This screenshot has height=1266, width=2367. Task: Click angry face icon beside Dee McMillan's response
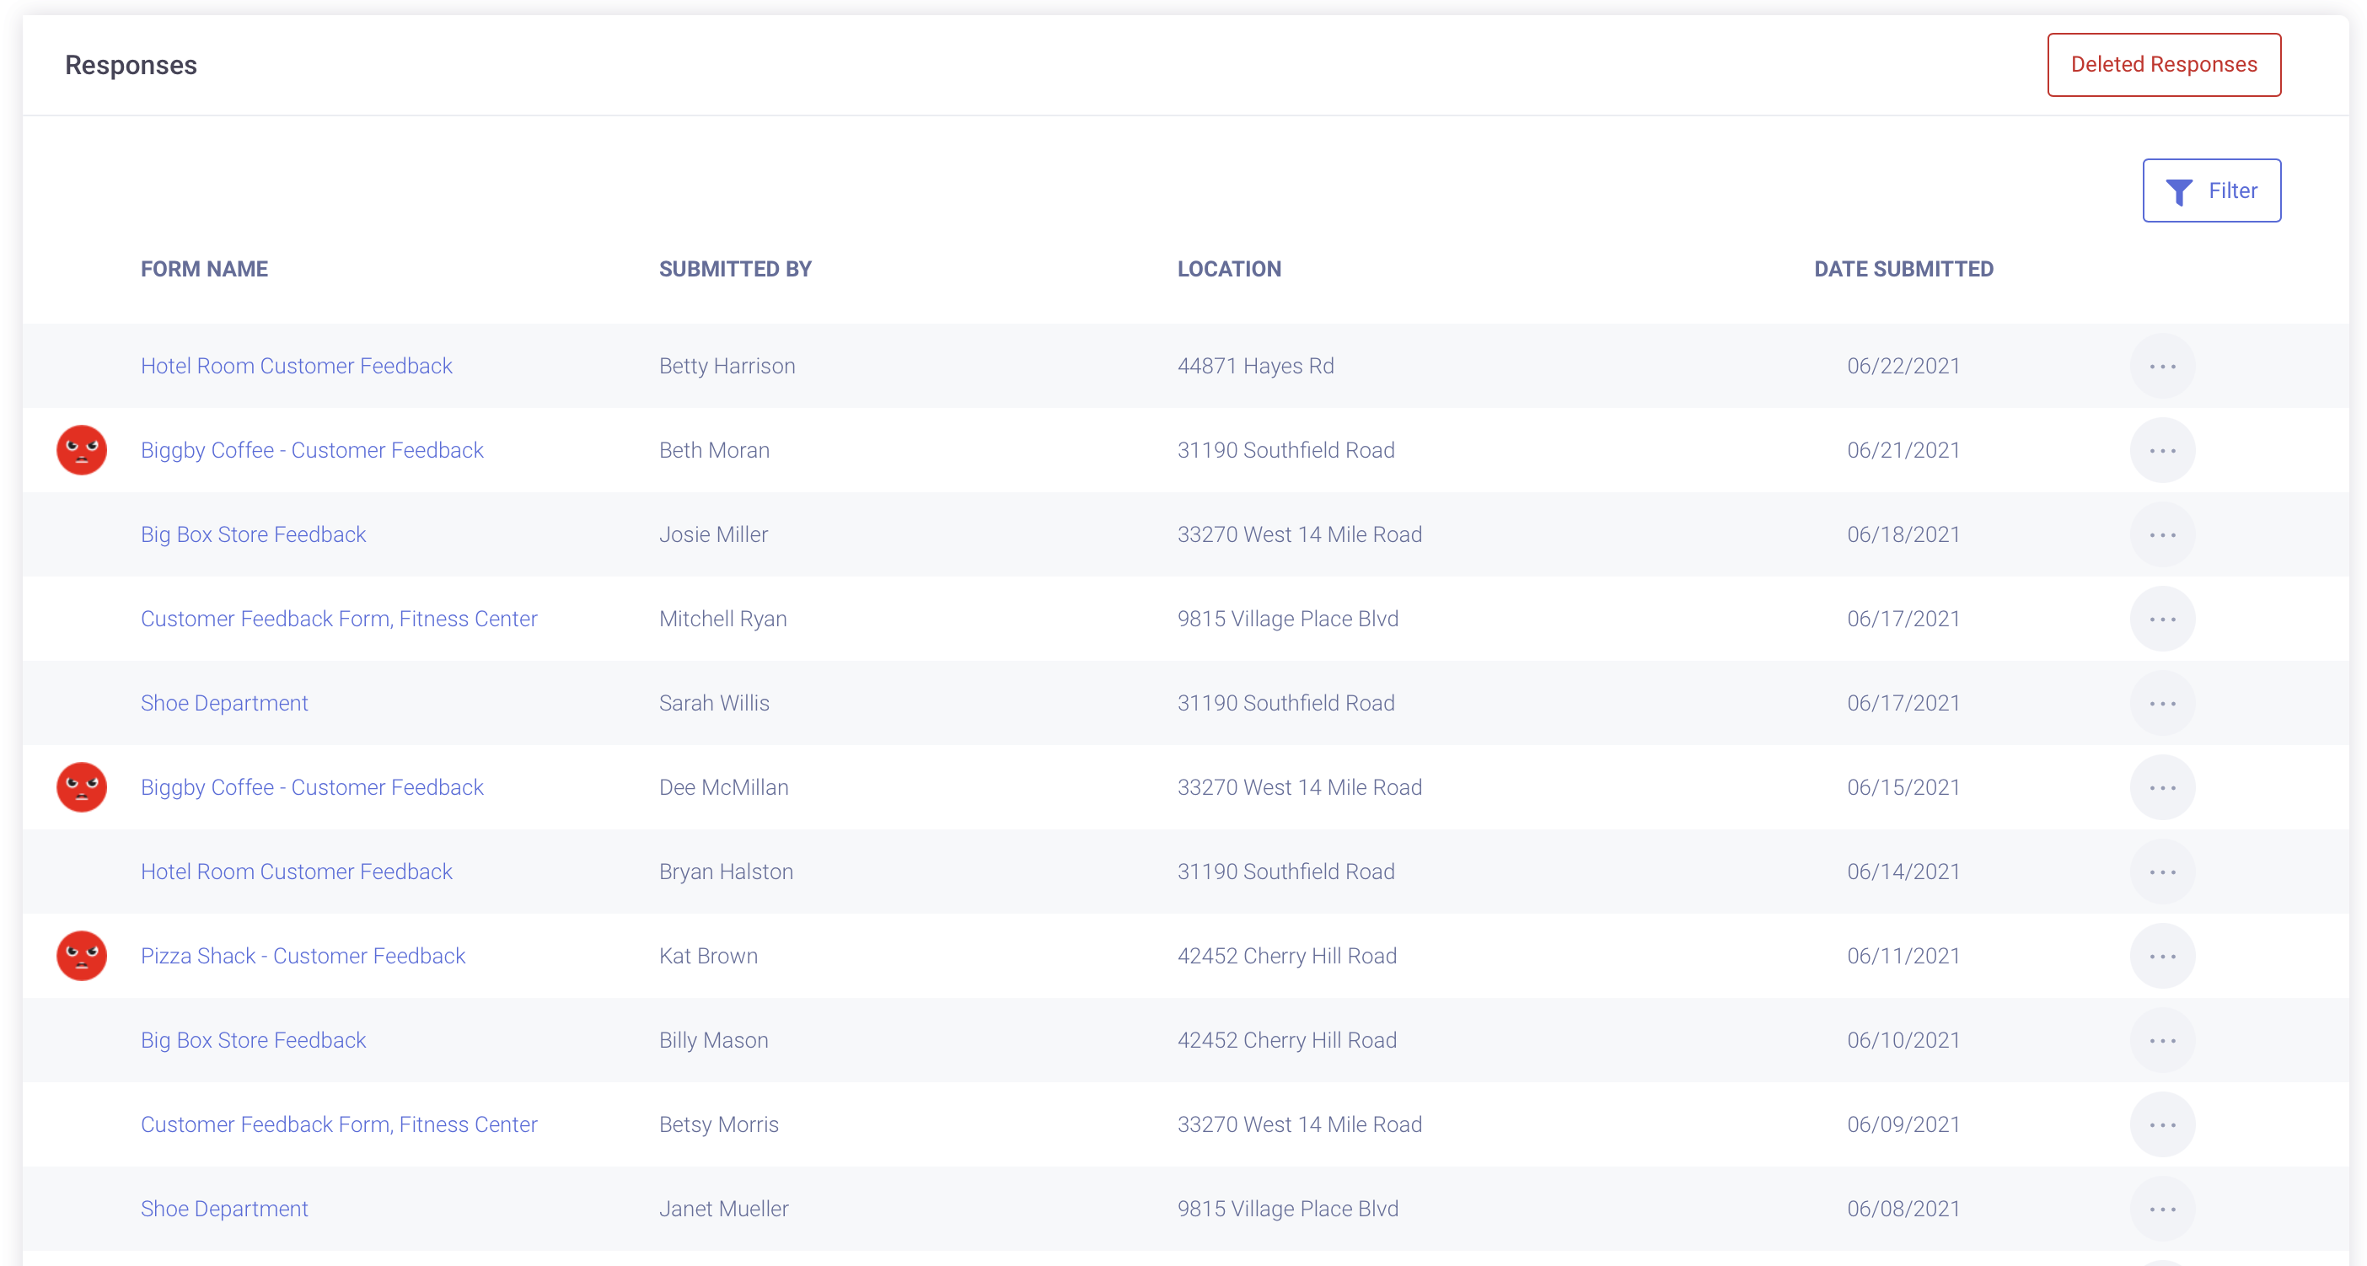82,787
